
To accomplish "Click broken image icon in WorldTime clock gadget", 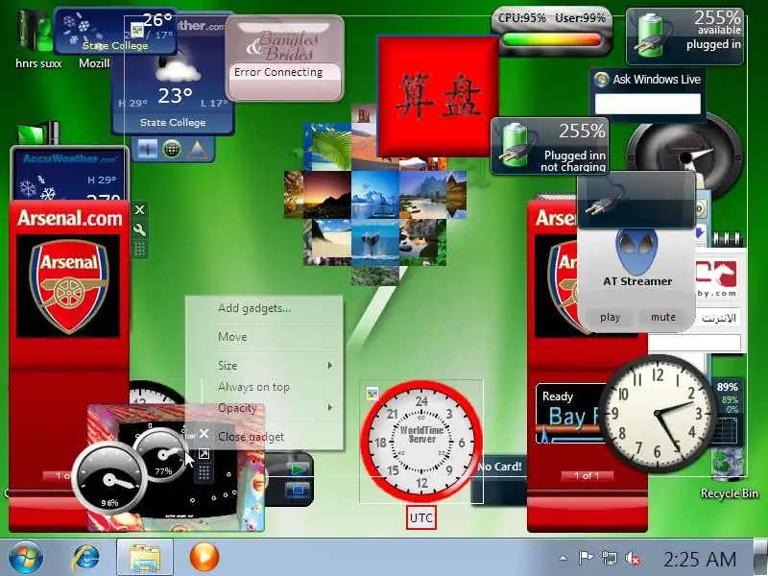I will pyautogui.click(x=372, y=393).
